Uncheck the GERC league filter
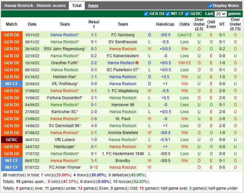The width and height of the screenshot is (244, 193). pos(187,14)
